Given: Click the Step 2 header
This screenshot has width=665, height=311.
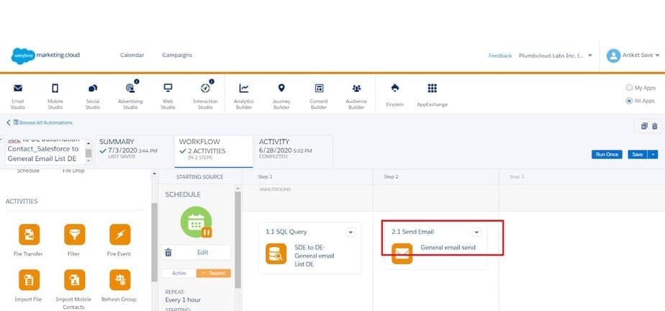Looking at the screenshot, I should click(391, 176).
